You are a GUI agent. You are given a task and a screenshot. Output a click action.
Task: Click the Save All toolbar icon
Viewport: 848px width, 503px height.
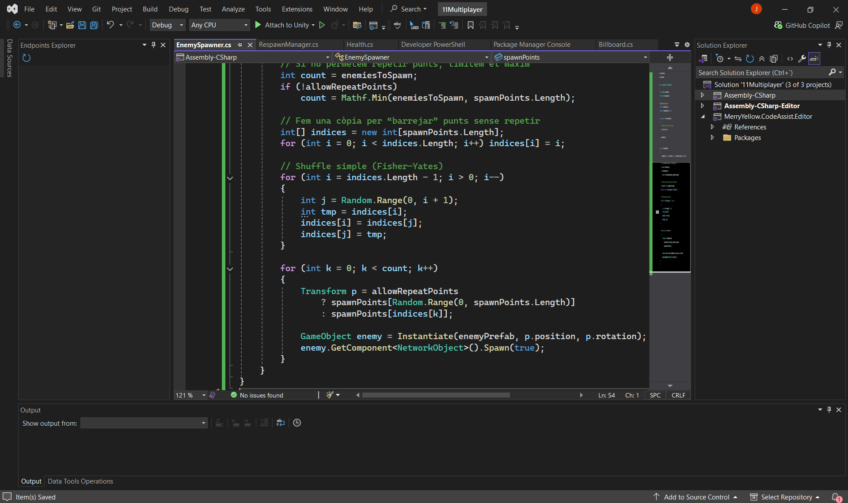[x=94, y=25]
